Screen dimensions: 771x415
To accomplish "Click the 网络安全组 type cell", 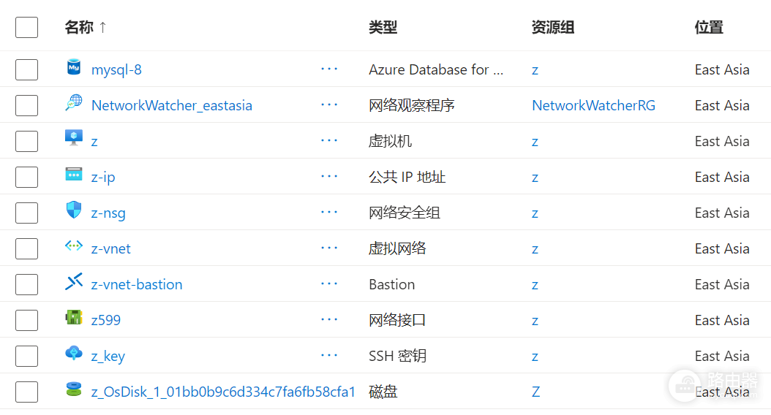I will coord(405,213).
